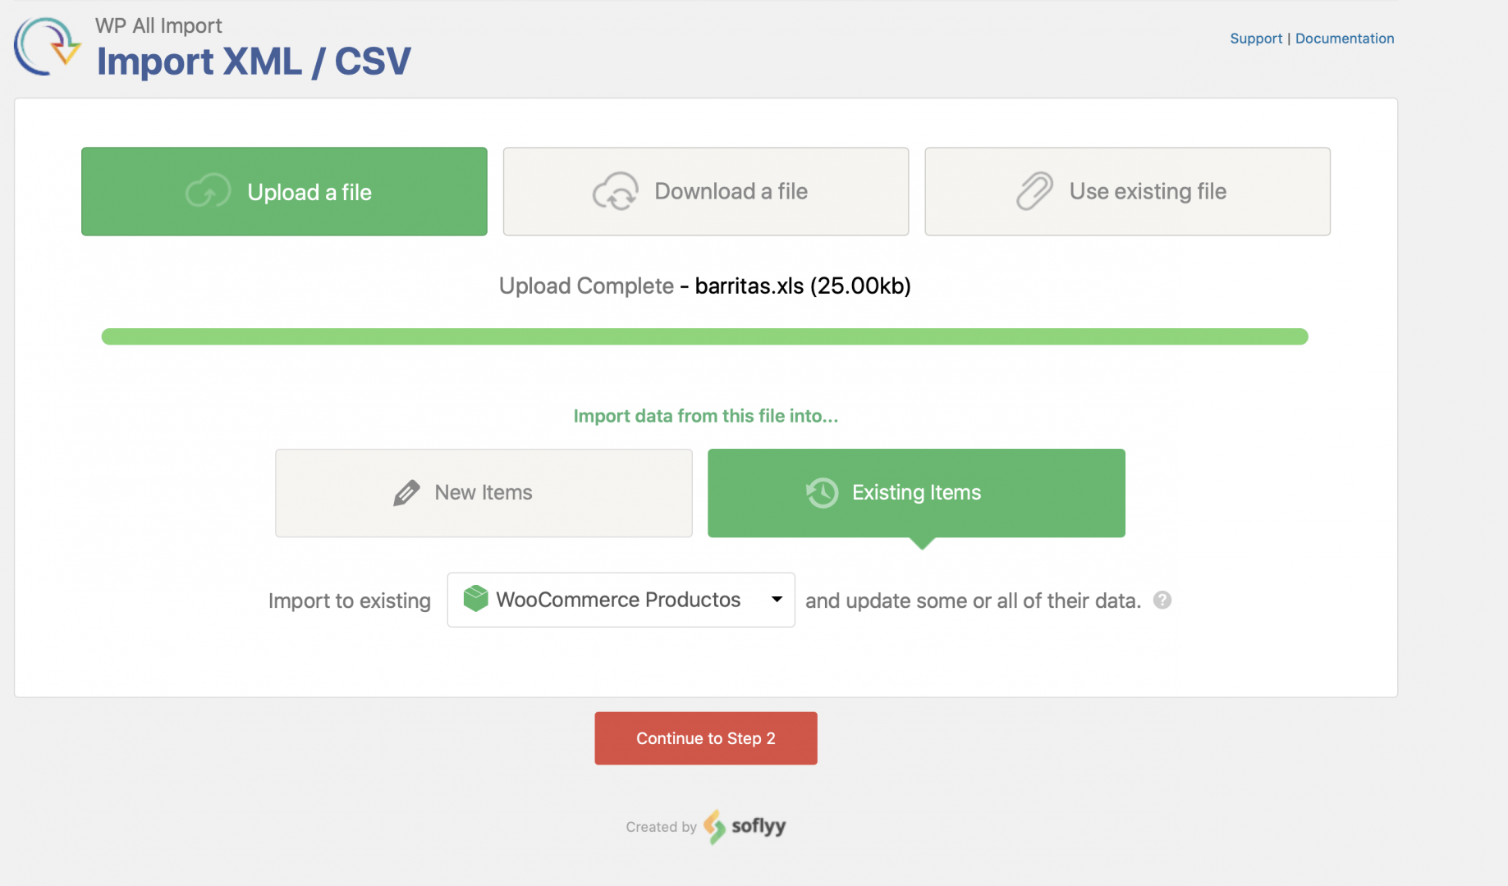Click the clock history icon in Existing Items

pyautogui.click(x=822, y=493)
